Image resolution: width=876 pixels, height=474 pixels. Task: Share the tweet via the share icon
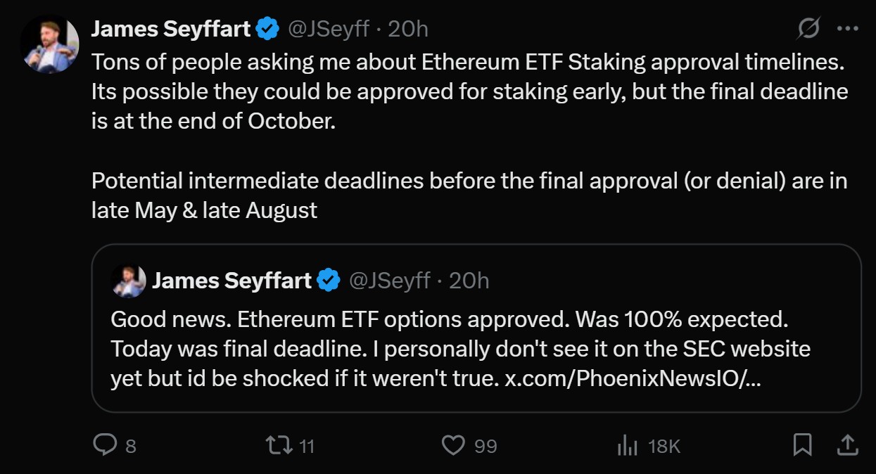[x=848, y=445]
